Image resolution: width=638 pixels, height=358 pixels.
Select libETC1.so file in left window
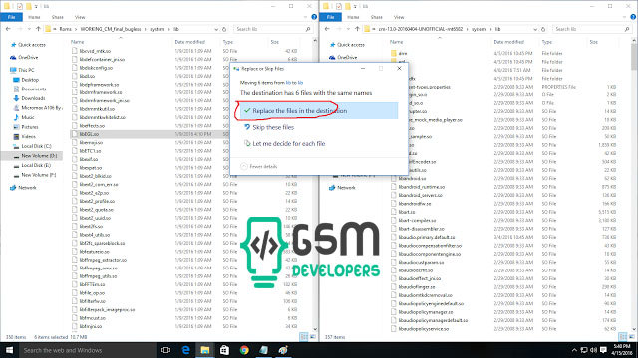click(x=90, y=151)
